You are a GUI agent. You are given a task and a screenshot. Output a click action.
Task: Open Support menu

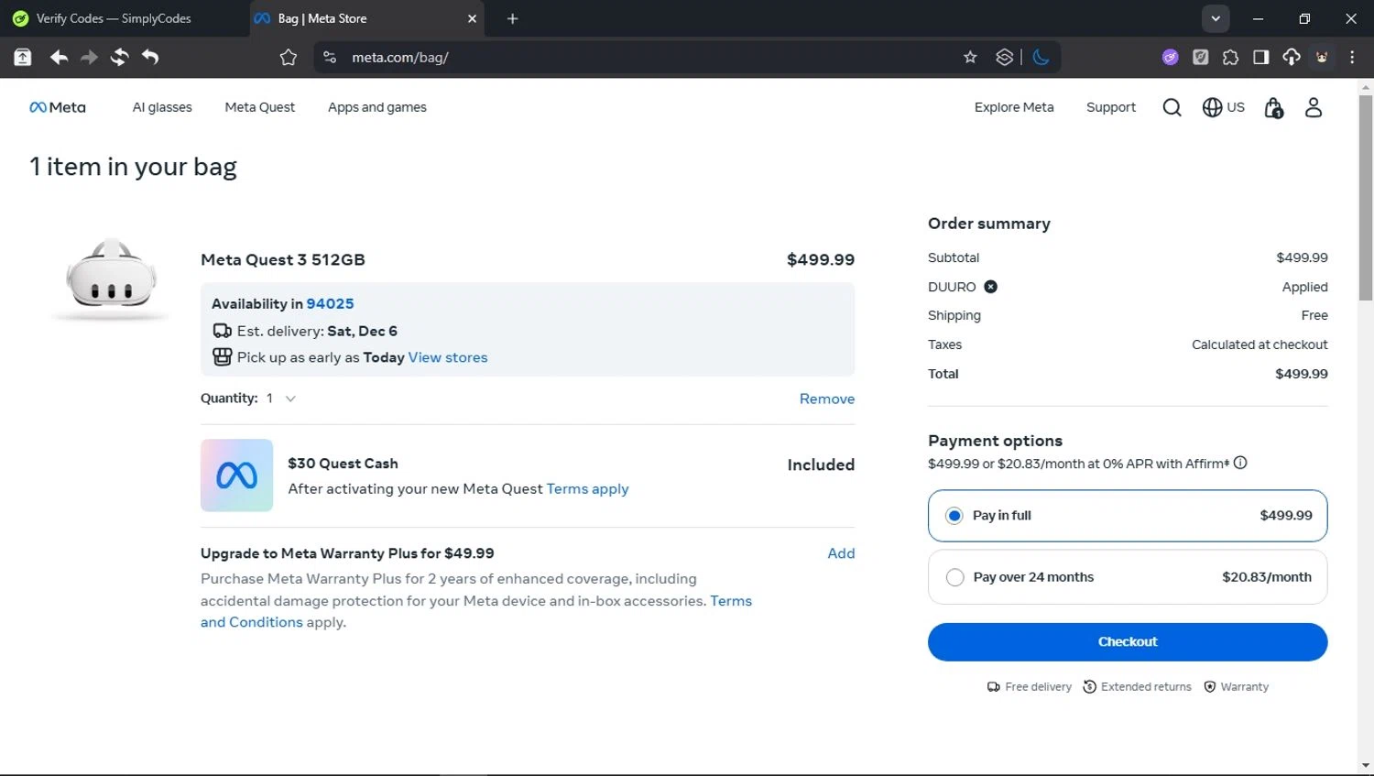pyautogui.click(x=1111, y=107)
